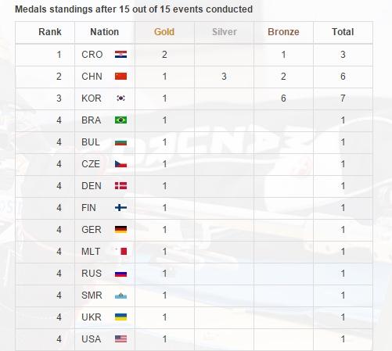Viewport: 392px width, 351px height.
Task: Click the USA flag icon
Action: 120,339
